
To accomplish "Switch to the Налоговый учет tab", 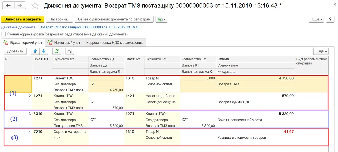I will [x=64, y=43].
